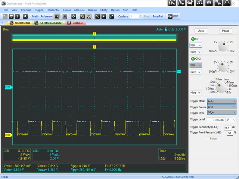This screenshot has height=179, width=239.
Task: Switch to the Spectrum Analyzer tab
Action: click(x=49, y=23)
